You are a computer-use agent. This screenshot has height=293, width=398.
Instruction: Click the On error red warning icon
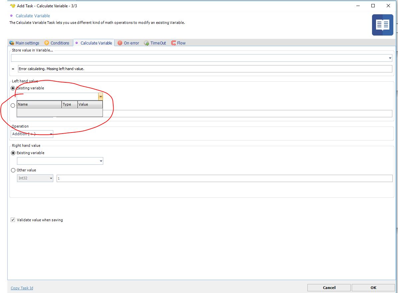(x=120, y=43)
